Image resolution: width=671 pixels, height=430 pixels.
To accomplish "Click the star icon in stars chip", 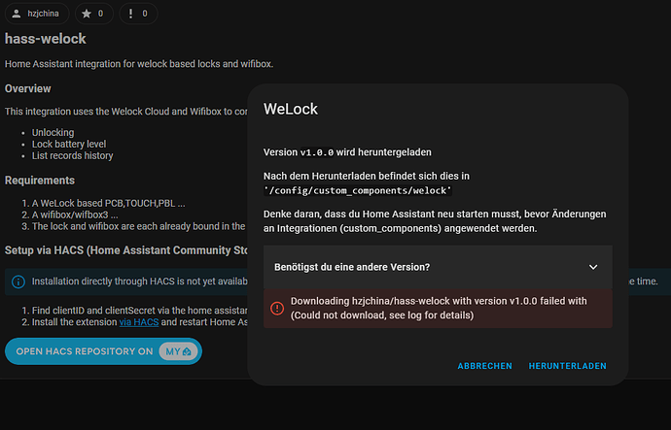I will (87, 14).
